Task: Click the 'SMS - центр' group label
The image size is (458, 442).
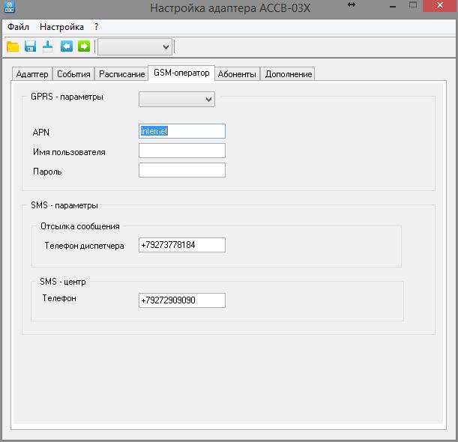Action: point(63,282)
